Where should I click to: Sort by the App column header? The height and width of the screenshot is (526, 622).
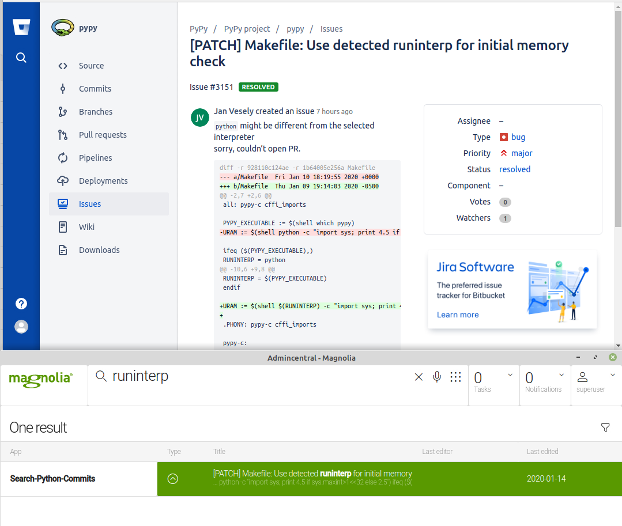pos(16,452)
